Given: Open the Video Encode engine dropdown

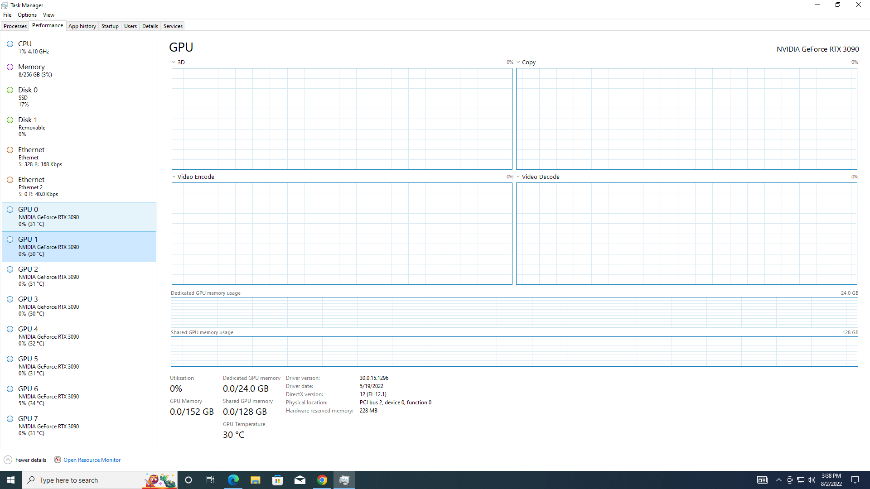Looking at the screenshot, I should [x=174, y=177].
